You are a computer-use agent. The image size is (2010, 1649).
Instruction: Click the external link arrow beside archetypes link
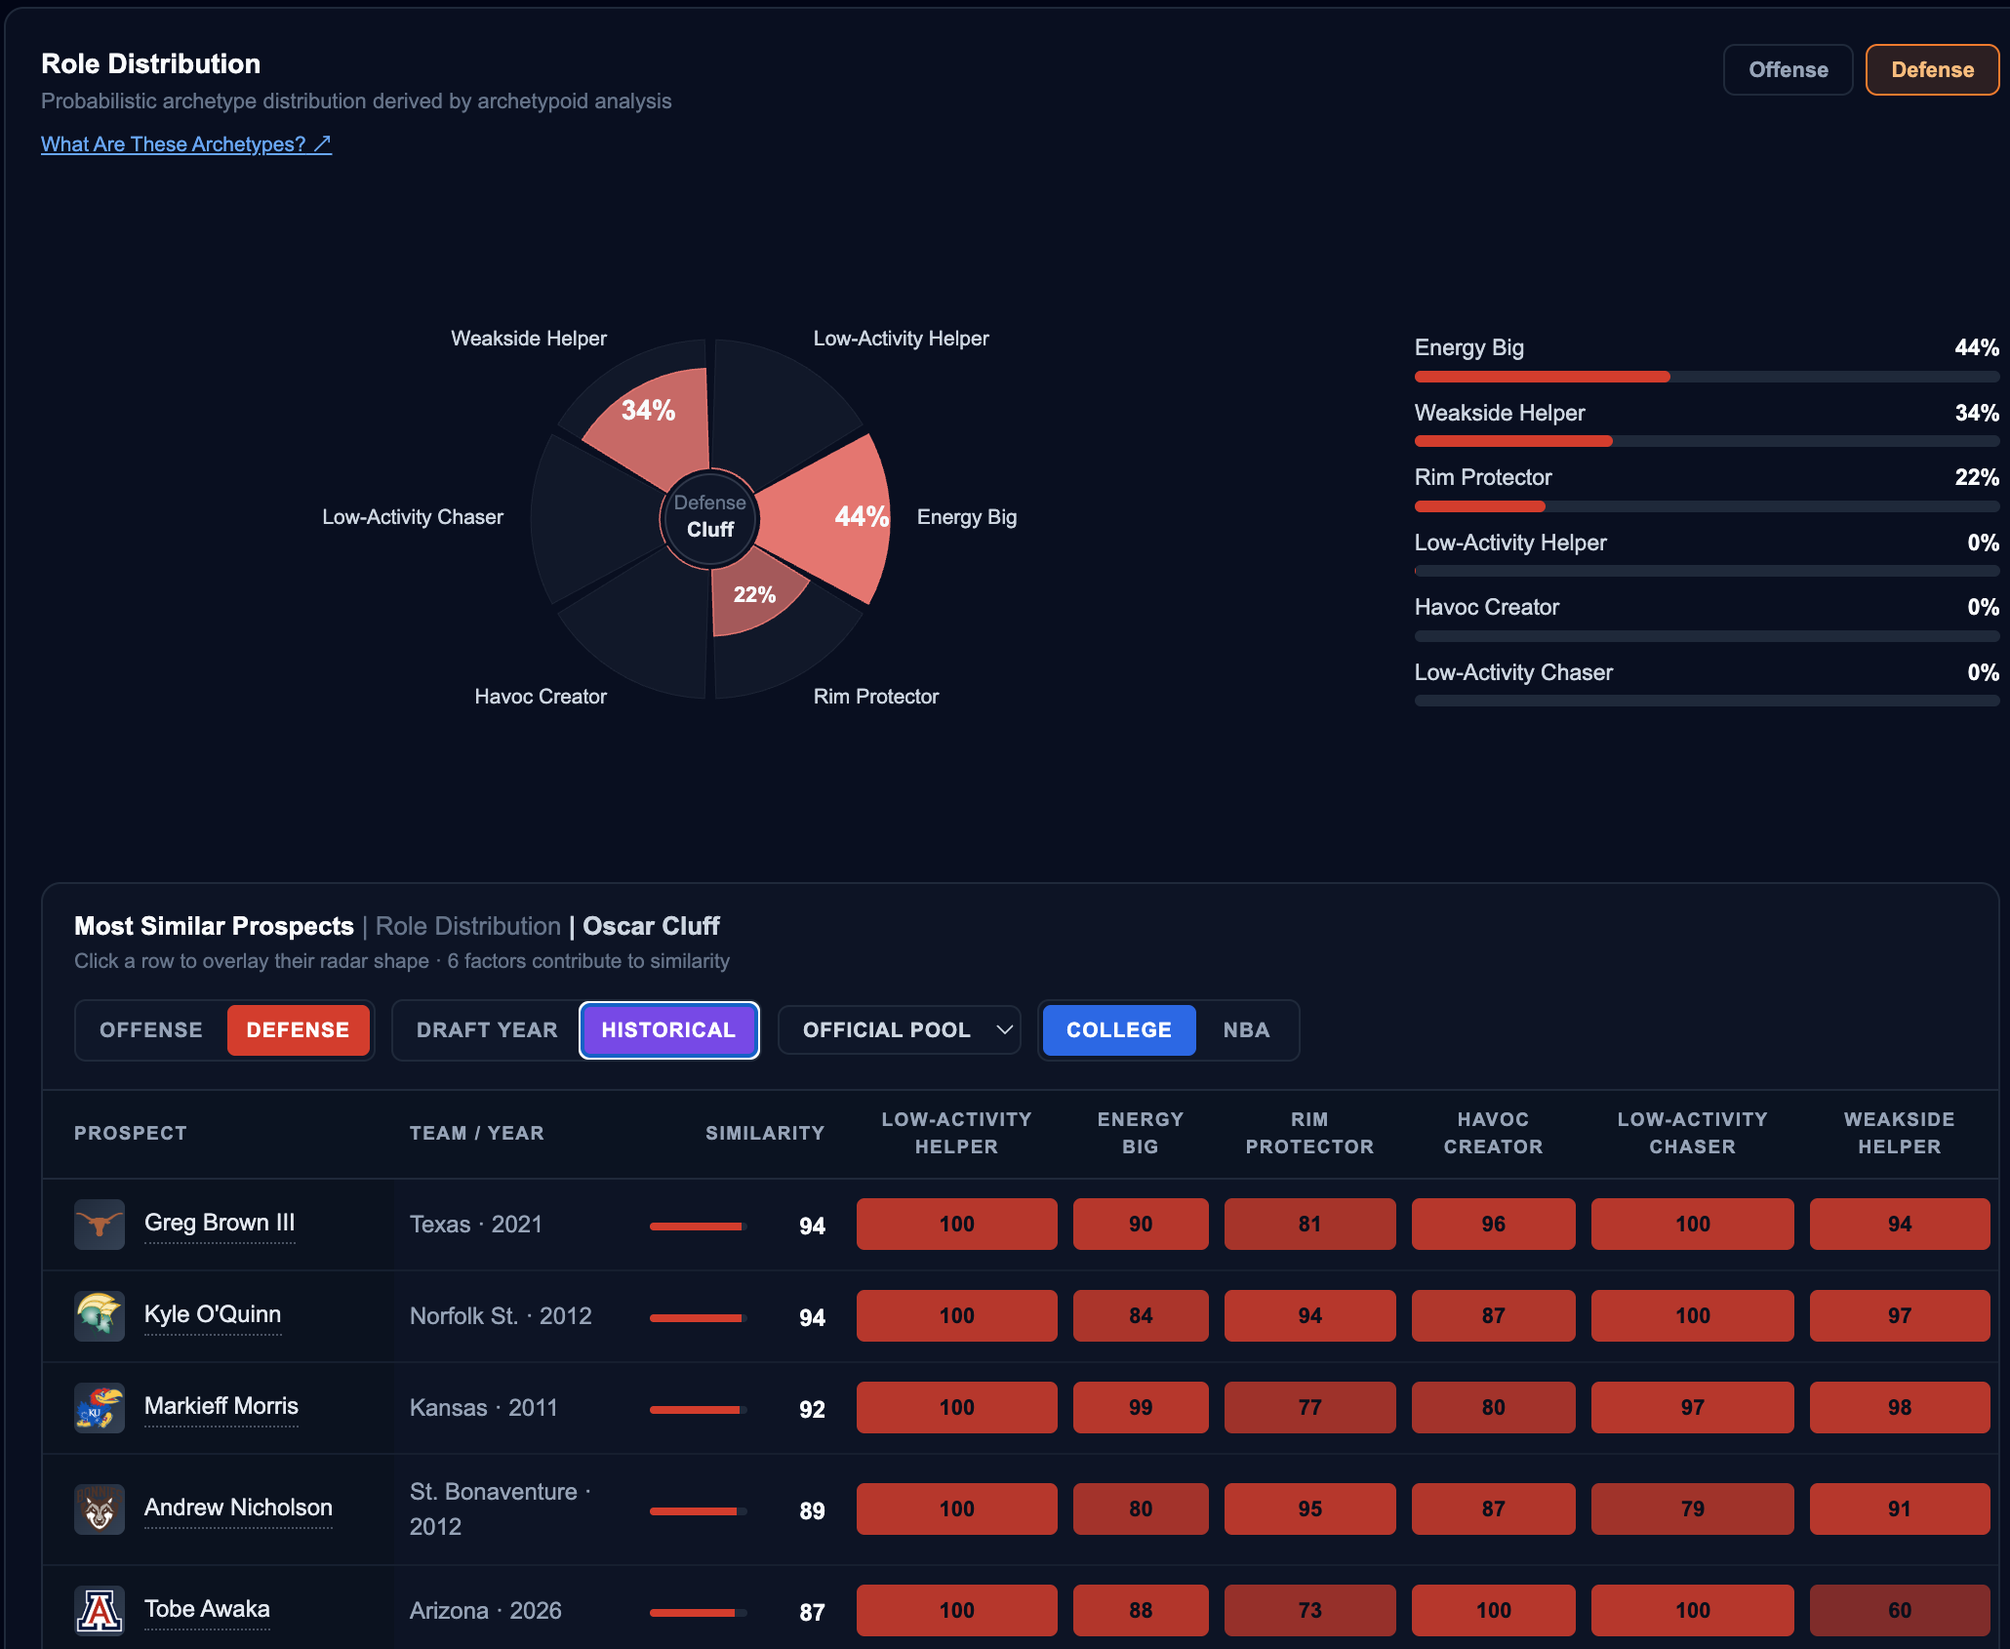pyautogui.click(x=322, y=144)
